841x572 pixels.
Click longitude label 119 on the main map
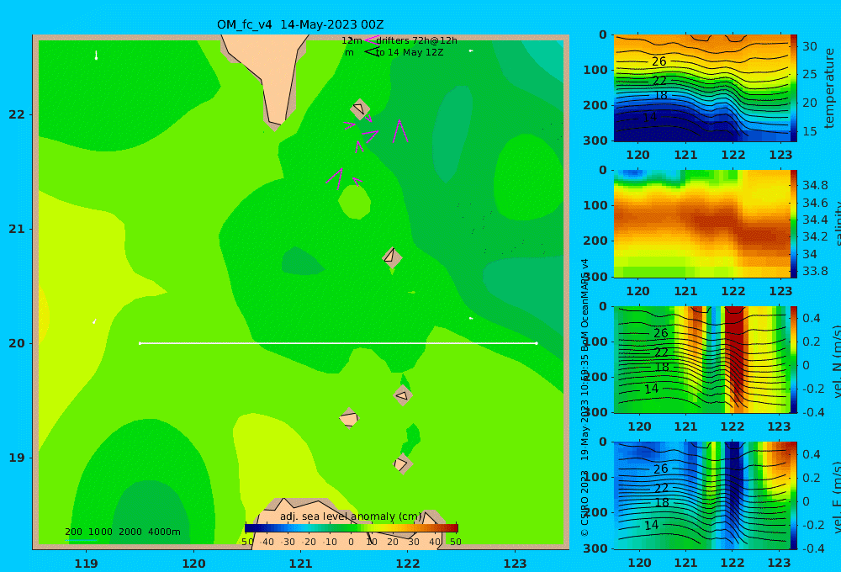(x=87, y=564)
